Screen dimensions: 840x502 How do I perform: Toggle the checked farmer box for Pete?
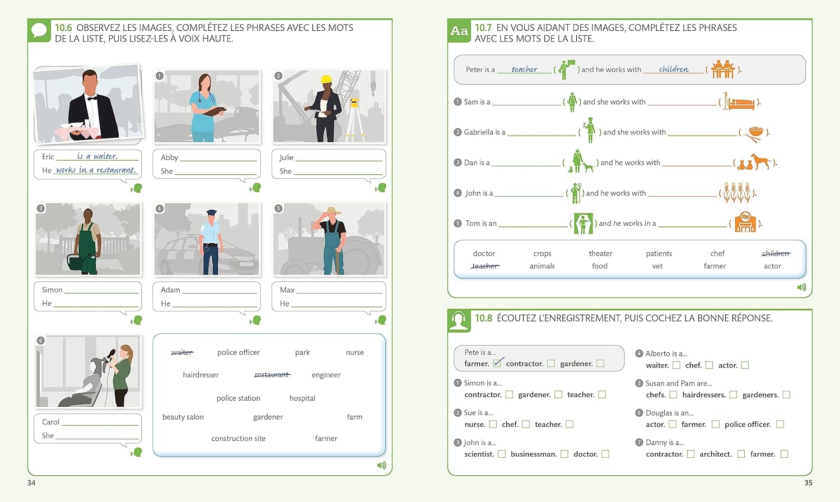pyautogui.click(x=497, y=363)
